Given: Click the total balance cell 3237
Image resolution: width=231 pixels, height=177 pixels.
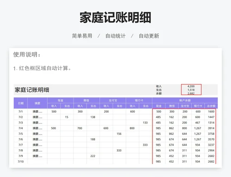Looking at the screenshot, I should (x=211, y=145).
